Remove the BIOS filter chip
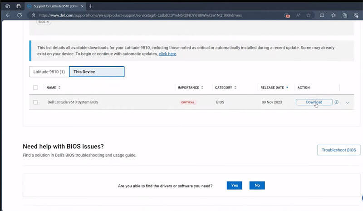 [48, 22]
